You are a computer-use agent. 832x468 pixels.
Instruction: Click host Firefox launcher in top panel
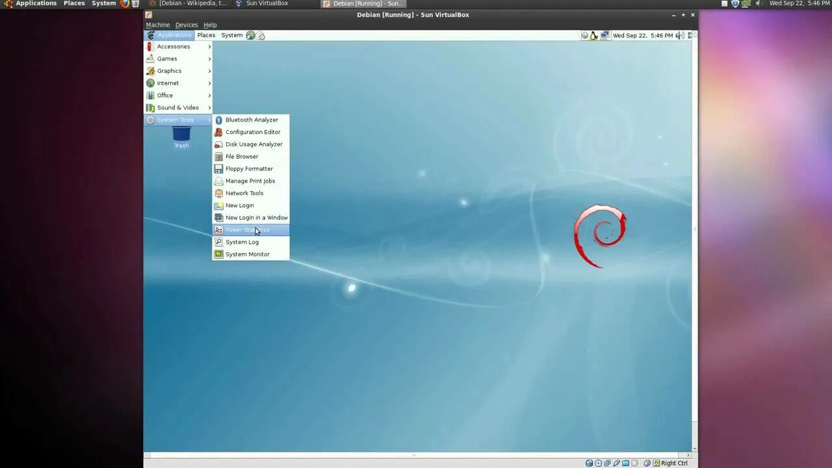124,3
